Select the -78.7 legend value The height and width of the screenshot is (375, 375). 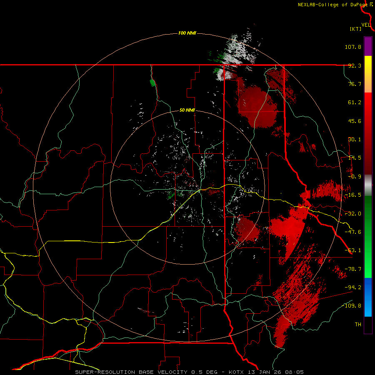353,269
